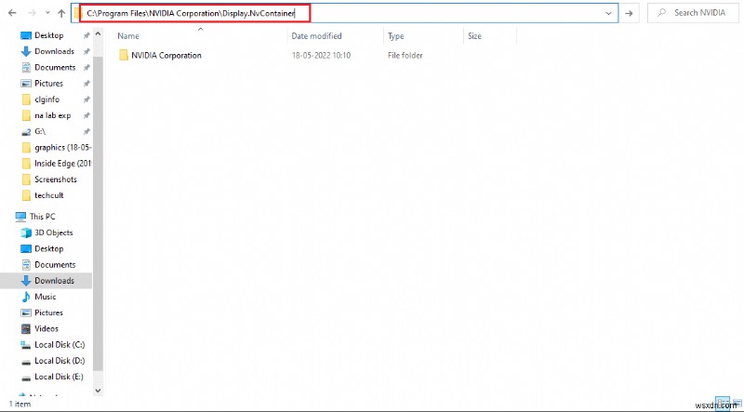744x412 pixels.
Task: Click the Go to arrow button
Action: tap(629, 13)
